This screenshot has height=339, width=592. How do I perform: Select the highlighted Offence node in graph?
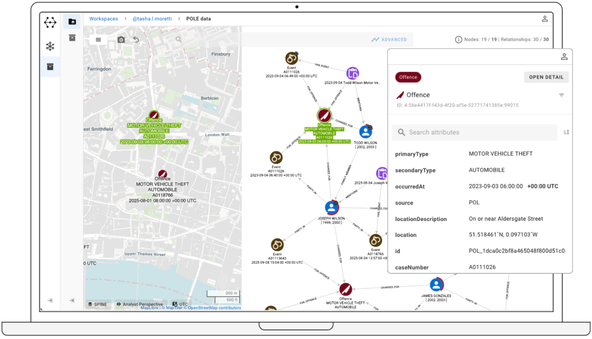[x=324, y=115]
